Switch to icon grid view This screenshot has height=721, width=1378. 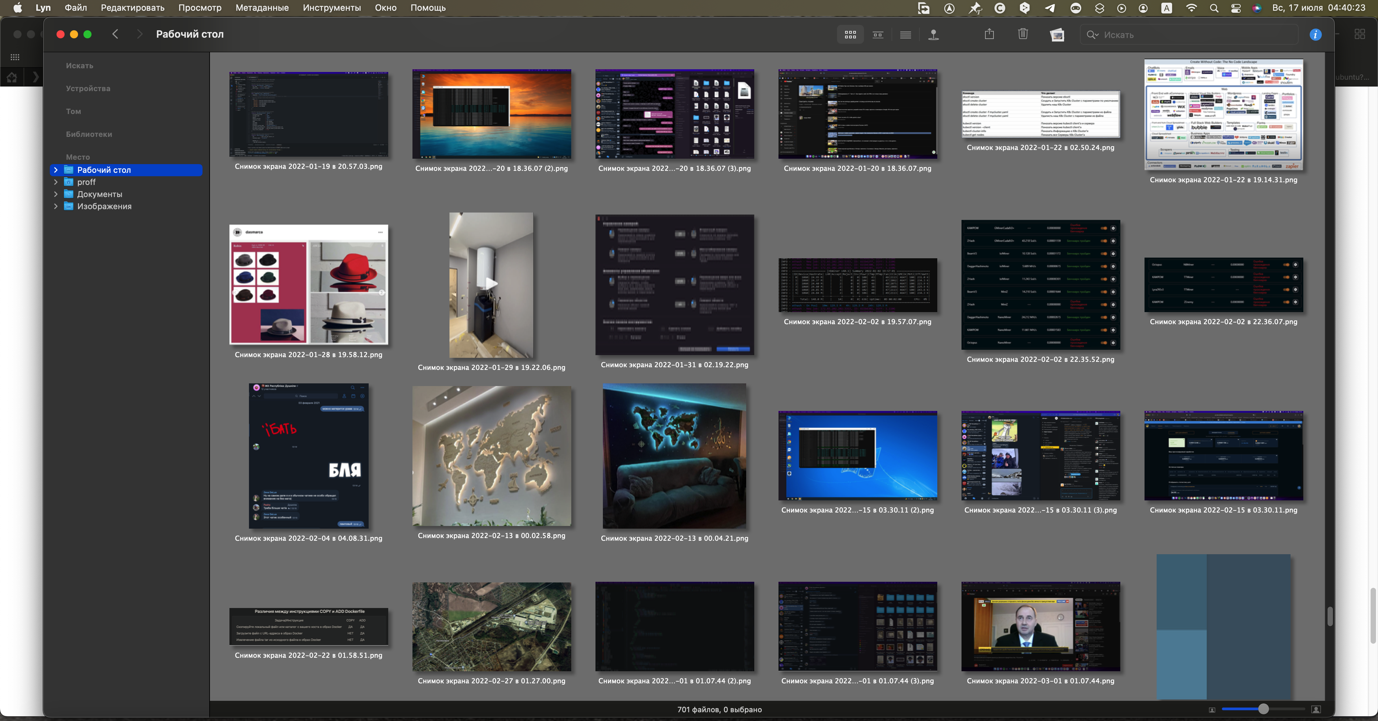tap(850, 35)
